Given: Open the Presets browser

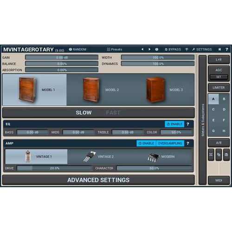Looking at the screenshot, I should [115, 50].
